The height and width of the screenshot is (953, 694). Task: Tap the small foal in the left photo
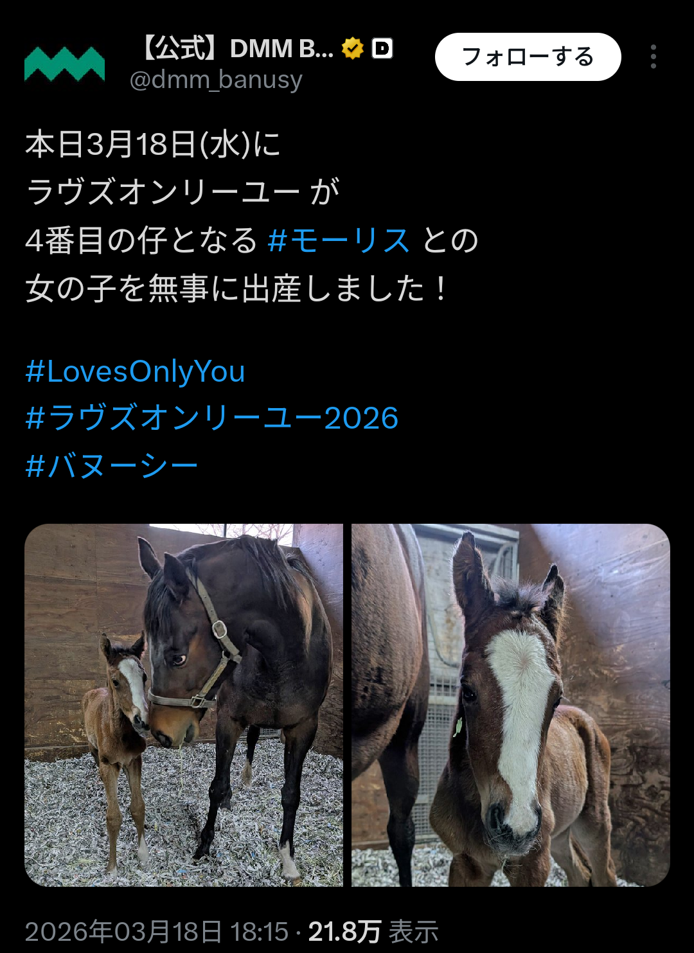click(x=118, y=745)
